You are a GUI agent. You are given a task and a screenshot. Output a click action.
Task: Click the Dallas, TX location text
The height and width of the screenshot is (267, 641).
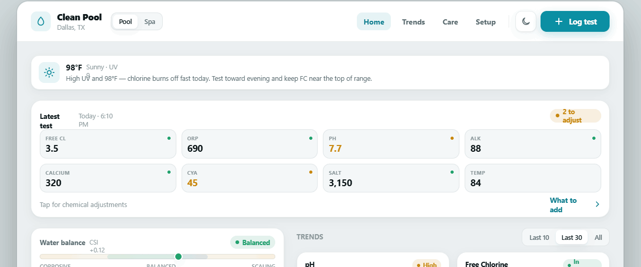coord(71,28)
